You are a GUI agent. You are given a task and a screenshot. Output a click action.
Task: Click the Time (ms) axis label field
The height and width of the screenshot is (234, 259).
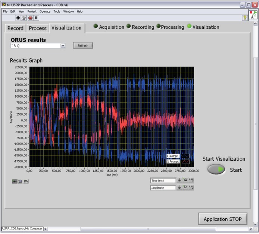point(163,180)
